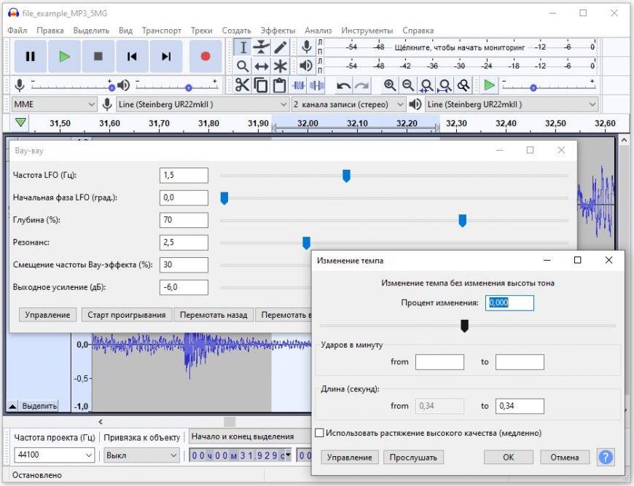Click the Глубина depth slider handle
The image size is (634, 486).
coord(462,221)
